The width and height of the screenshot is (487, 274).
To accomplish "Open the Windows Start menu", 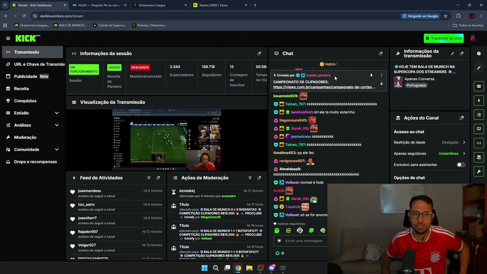I will pos(204,268).
